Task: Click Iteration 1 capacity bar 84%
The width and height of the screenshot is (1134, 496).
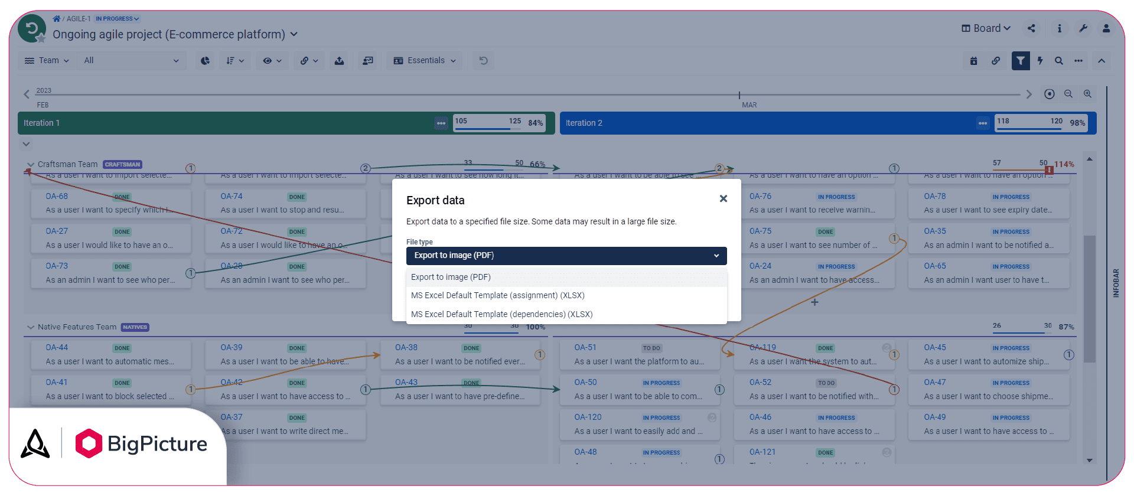Action: pyautogui.click(x=499, y=123)
